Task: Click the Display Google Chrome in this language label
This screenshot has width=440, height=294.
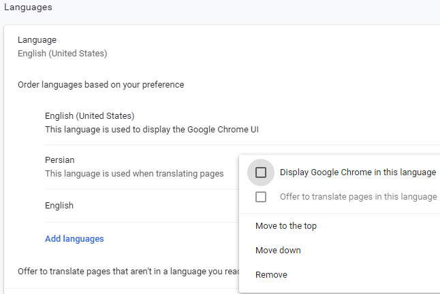Action: click(x=358, y=172)
